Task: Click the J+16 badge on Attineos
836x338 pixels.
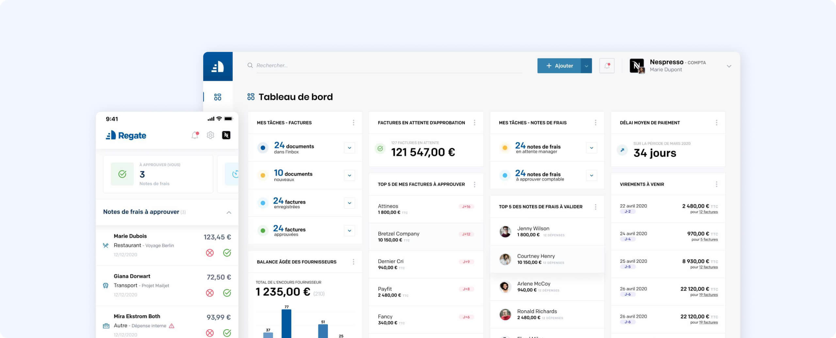Action: point(466,207)
